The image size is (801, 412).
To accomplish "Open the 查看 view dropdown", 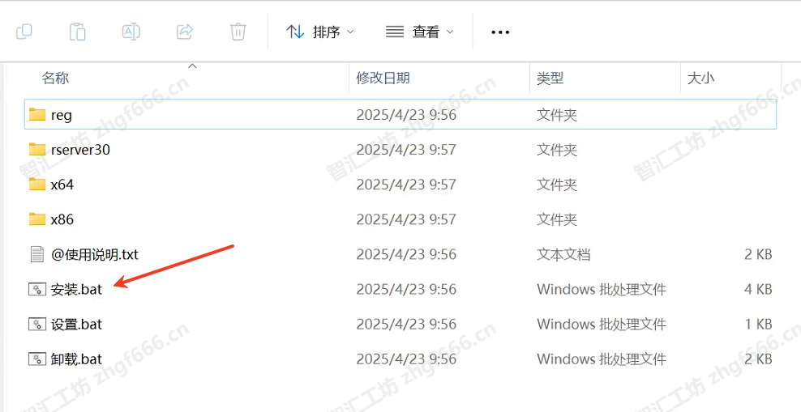I will coord(419,32).
